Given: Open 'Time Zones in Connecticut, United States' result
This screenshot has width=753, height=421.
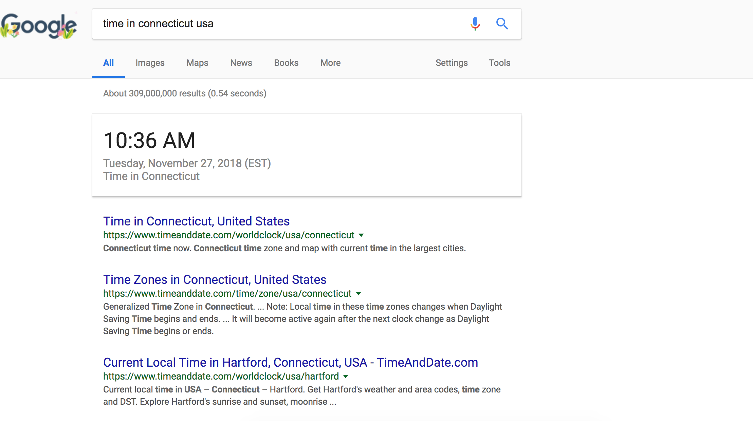Looking at the screenshot, I should pos(215,280).
